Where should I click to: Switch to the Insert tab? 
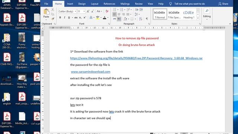point(70,4)
